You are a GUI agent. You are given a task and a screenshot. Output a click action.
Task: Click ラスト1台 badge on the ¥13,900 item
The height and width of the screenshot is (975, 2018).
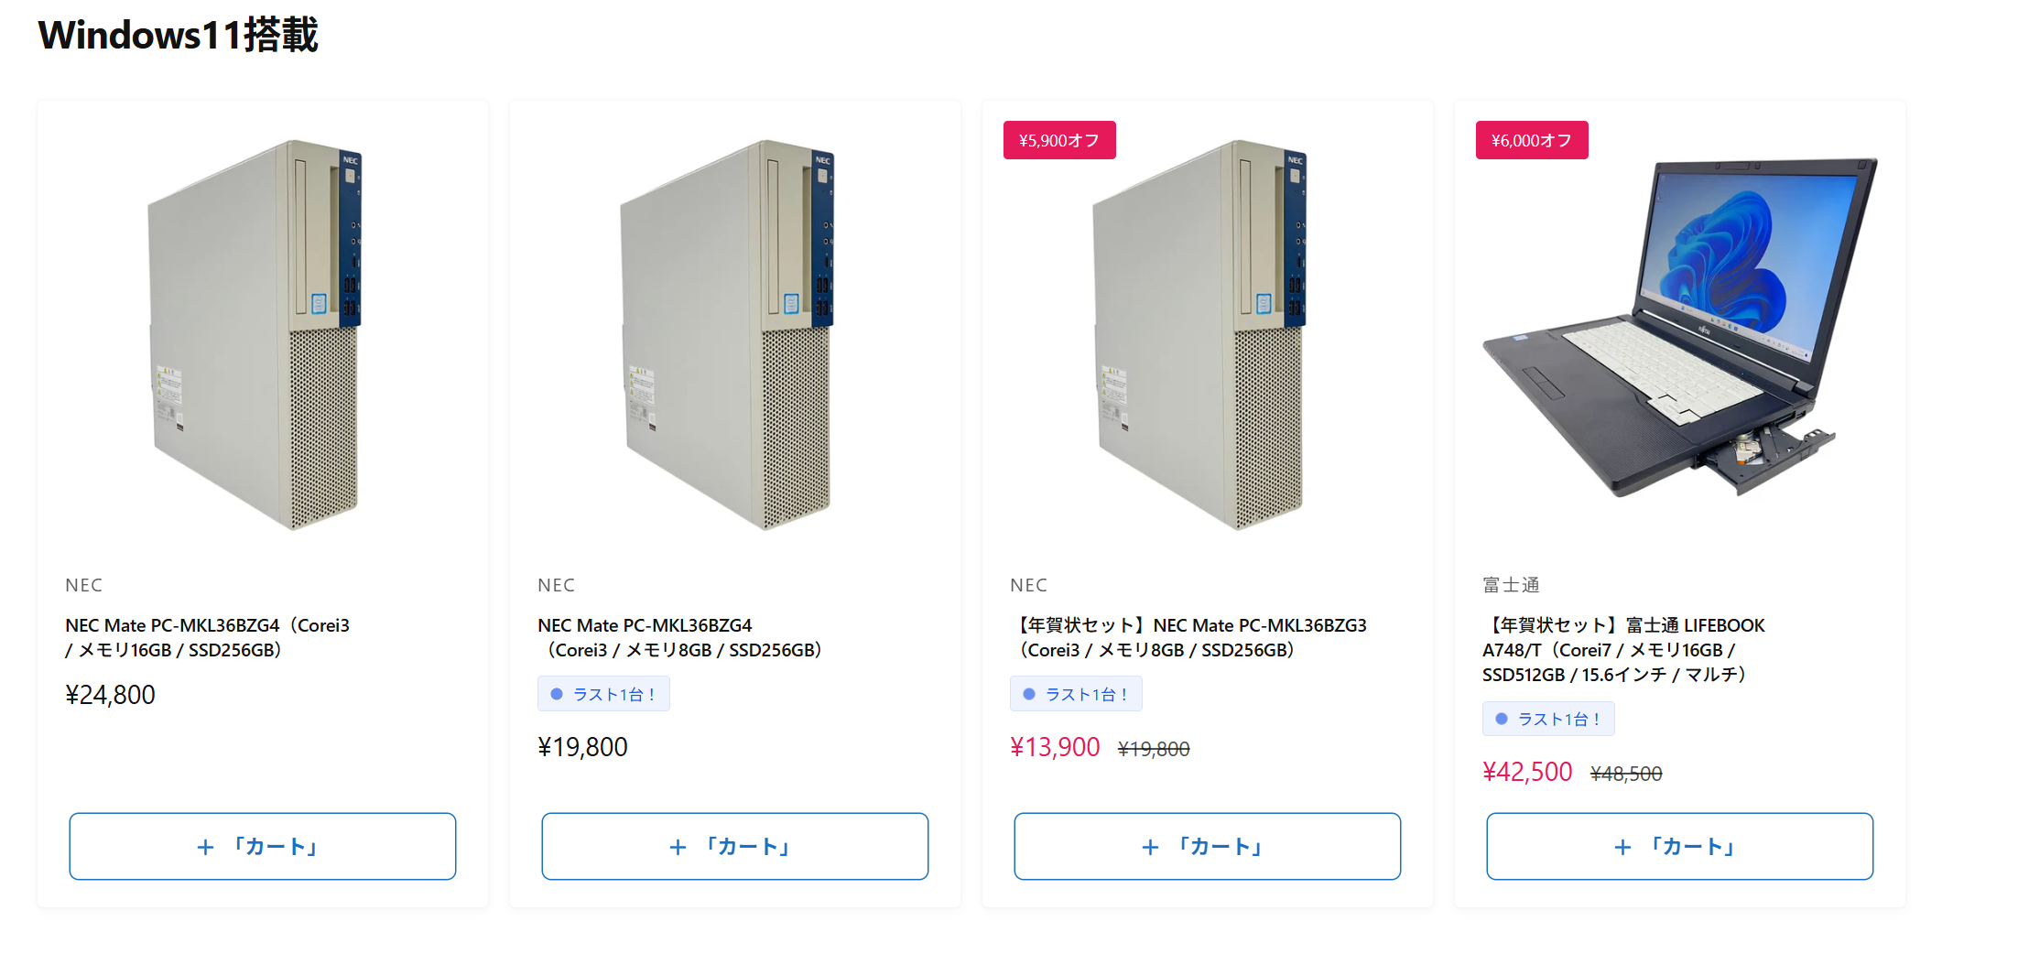pyautogui.click(x=1076, y=694)
